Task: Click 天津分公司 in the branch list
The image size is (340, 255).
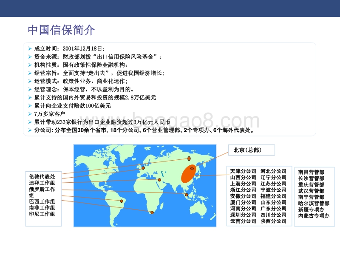Action: pyautogui.click(x=243, y=171)
